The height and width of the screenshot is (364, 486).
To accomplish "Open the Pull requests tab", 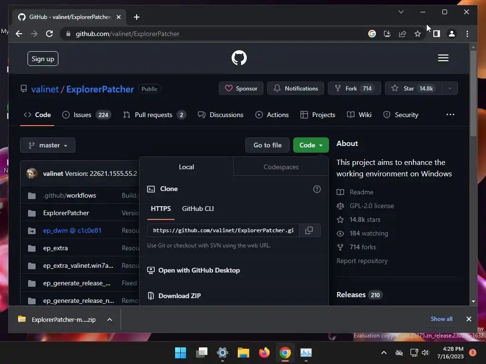I will coord(154,115).
